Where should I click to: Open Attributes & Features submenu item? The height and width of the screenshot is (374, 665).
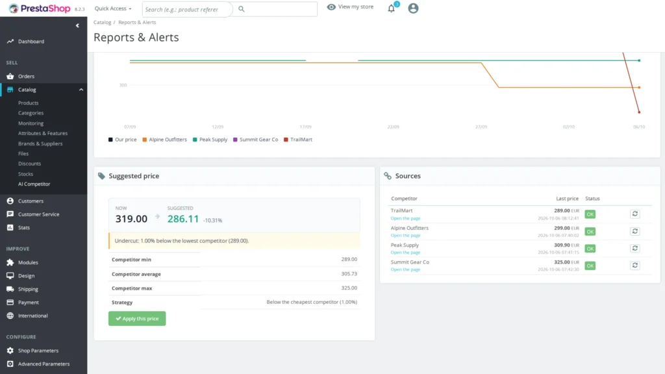coord(42,133)
